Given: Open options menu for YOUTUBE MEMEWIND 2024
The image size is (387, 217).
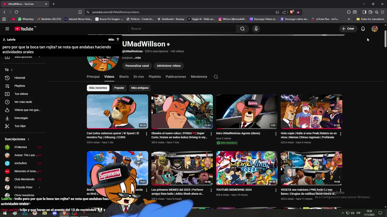Looking at the screenshot, I should (x=276, y=190).
